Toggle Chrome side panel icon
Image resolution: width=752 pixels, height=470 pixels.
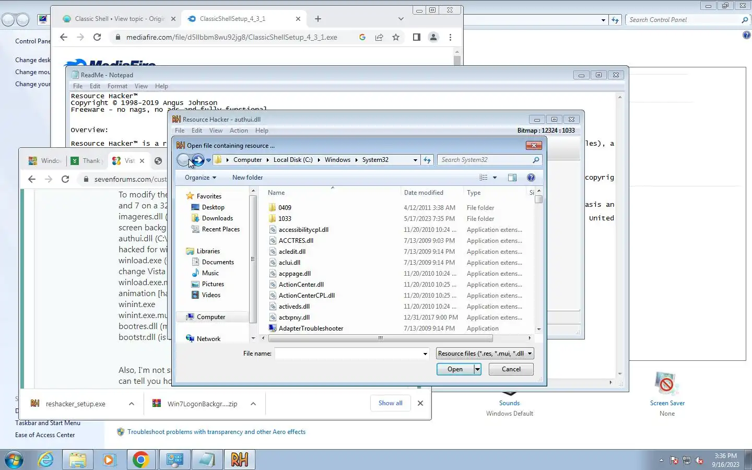coord(416,37)
